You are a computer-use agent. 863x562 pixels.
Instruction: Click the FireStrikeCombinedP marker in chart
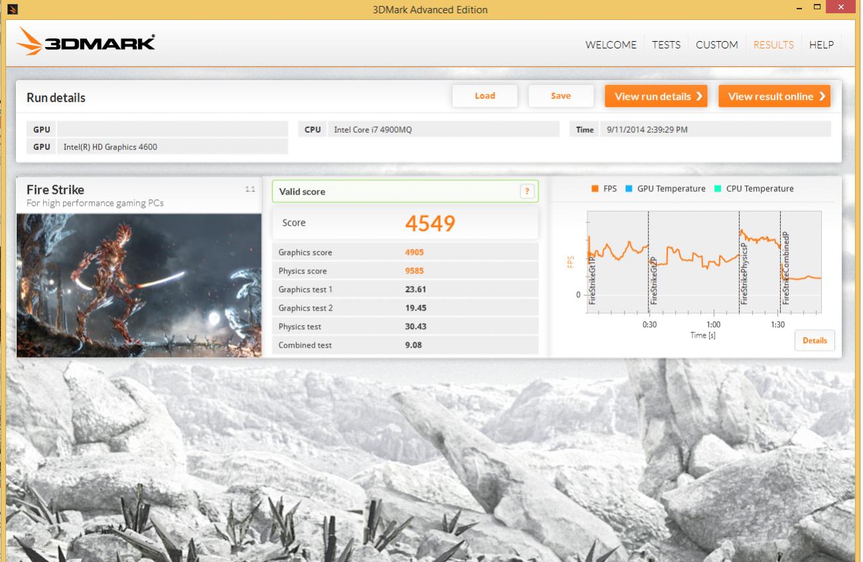pyautogui.click(x=785, y=267)
